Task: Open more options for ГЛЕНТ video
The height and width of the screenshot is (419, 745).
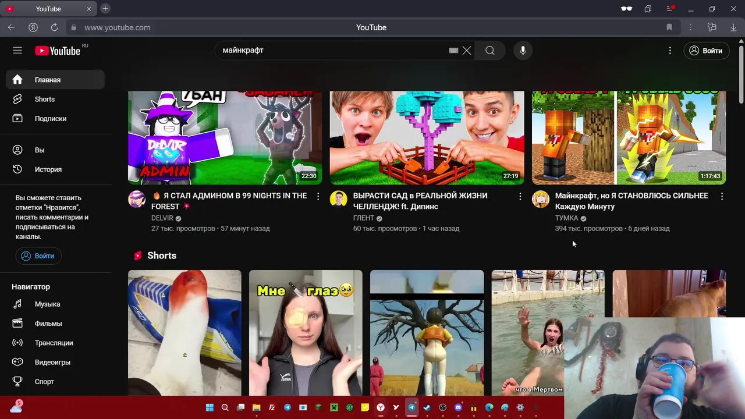Action: (520, 197)
